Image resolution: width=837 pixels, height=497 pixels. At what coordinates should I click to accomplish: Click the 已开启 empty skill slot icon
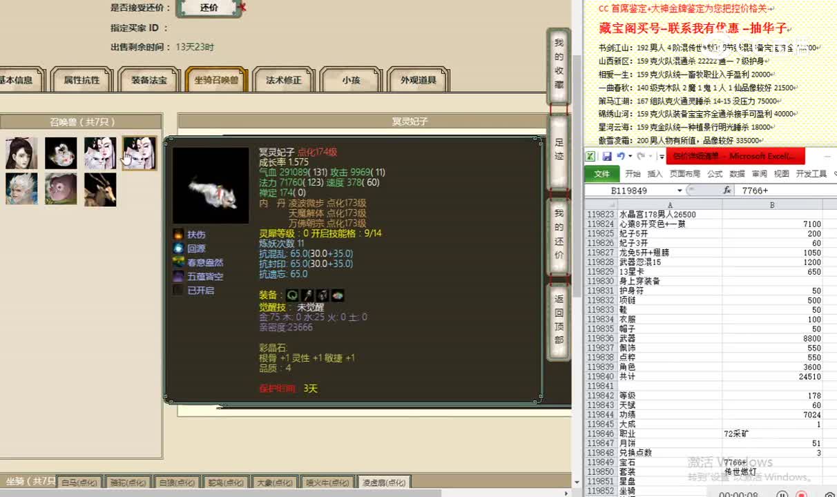tap(178, 290)
